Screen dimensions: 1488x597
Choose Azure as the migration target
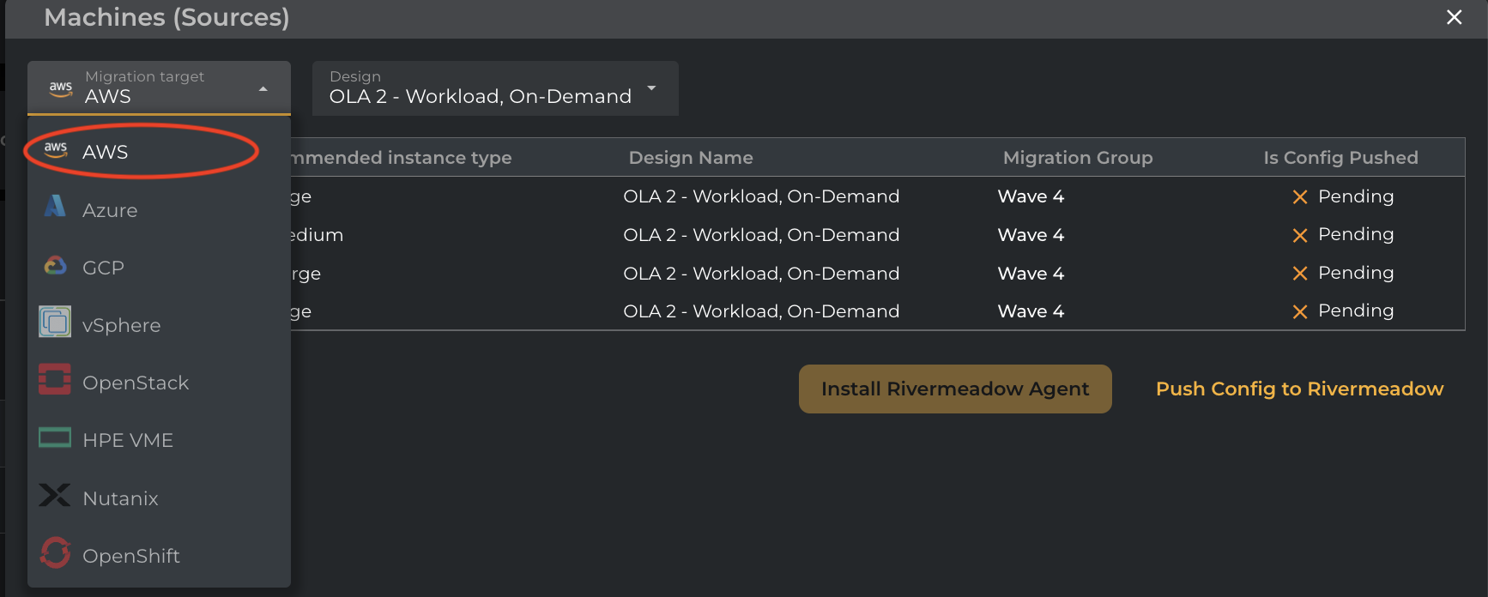coord(110,210)
